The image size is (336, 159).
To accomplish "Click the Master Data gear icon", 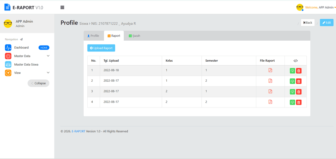I will point(8,56).
